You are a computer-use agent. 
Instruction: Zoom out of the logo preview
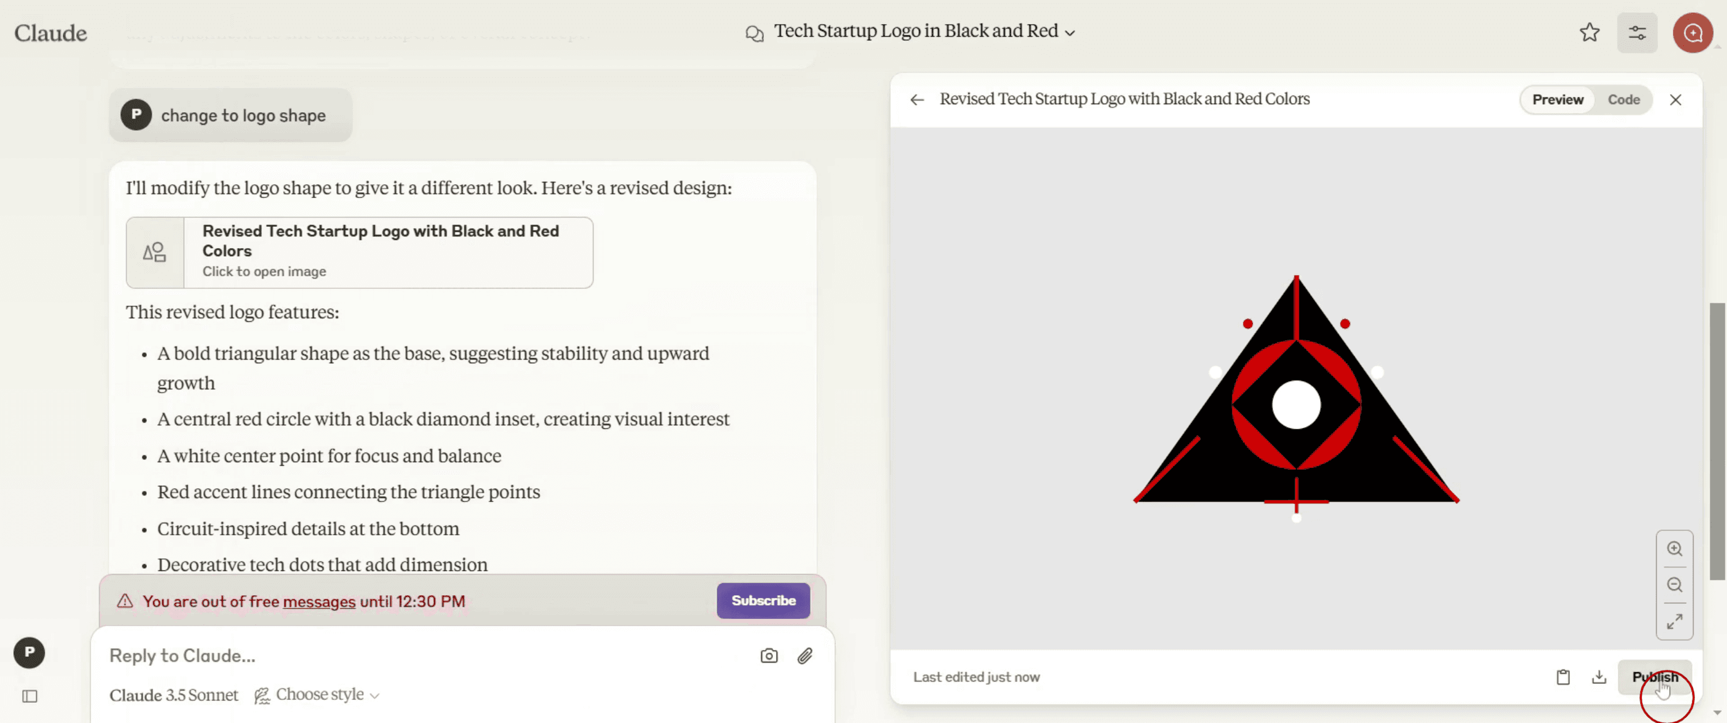pos(1674,585)
